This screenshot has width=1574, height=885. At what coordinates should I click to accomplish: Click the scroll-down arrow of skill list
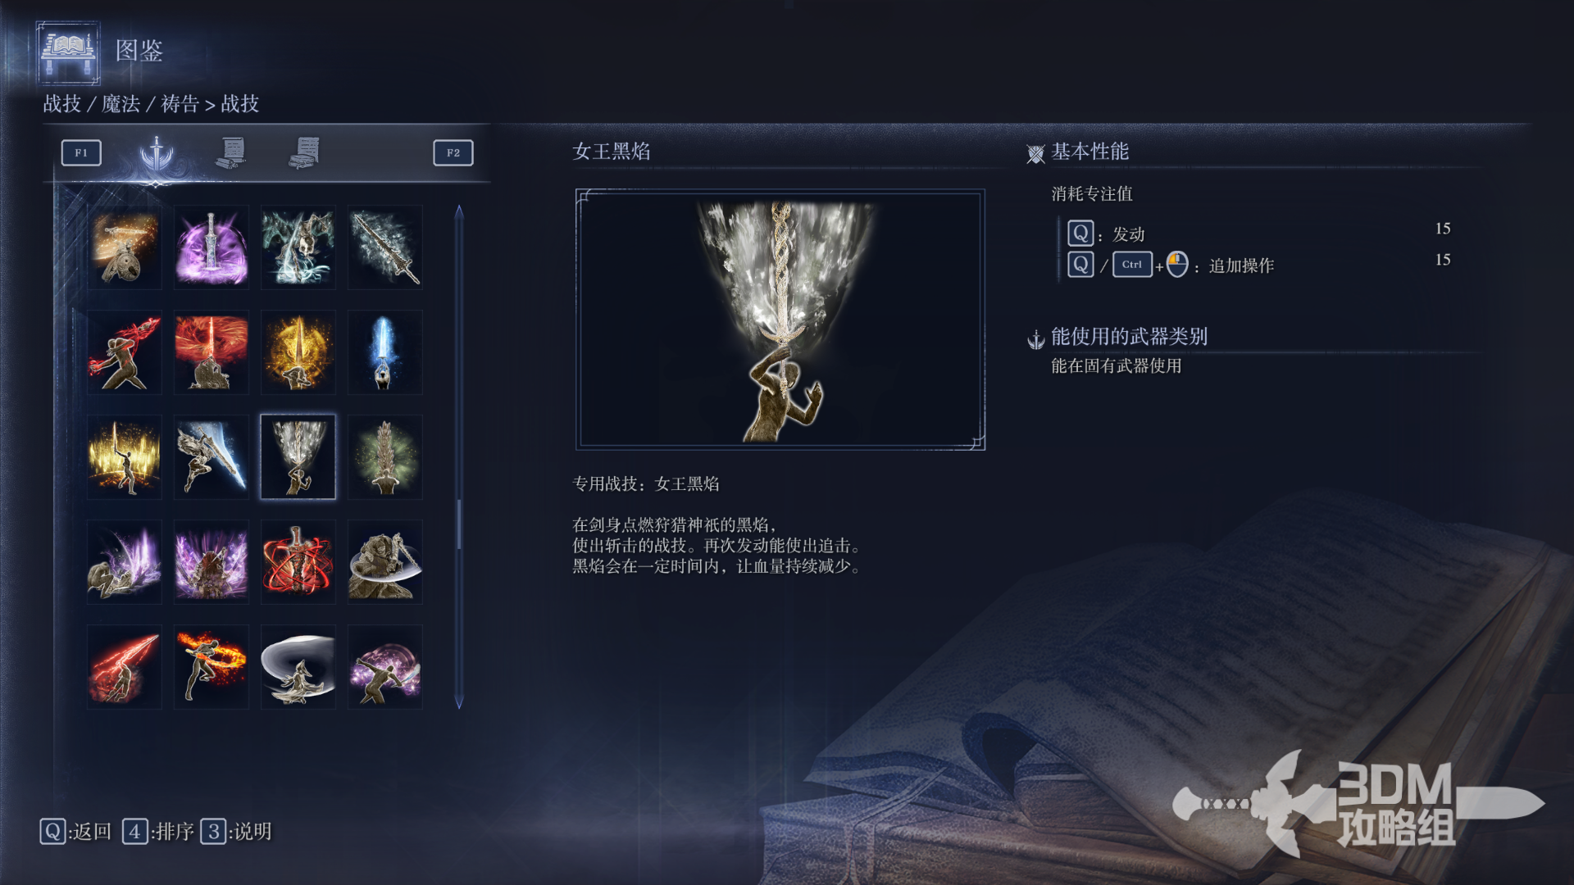[459, 701]
